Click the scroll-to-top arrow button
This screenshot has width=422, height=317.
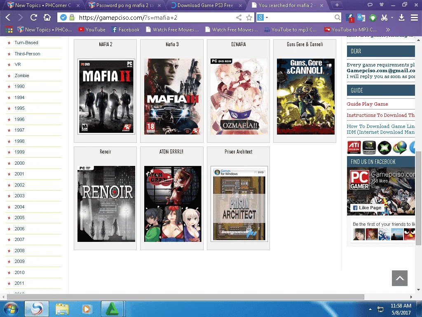(x=400, y=278)
